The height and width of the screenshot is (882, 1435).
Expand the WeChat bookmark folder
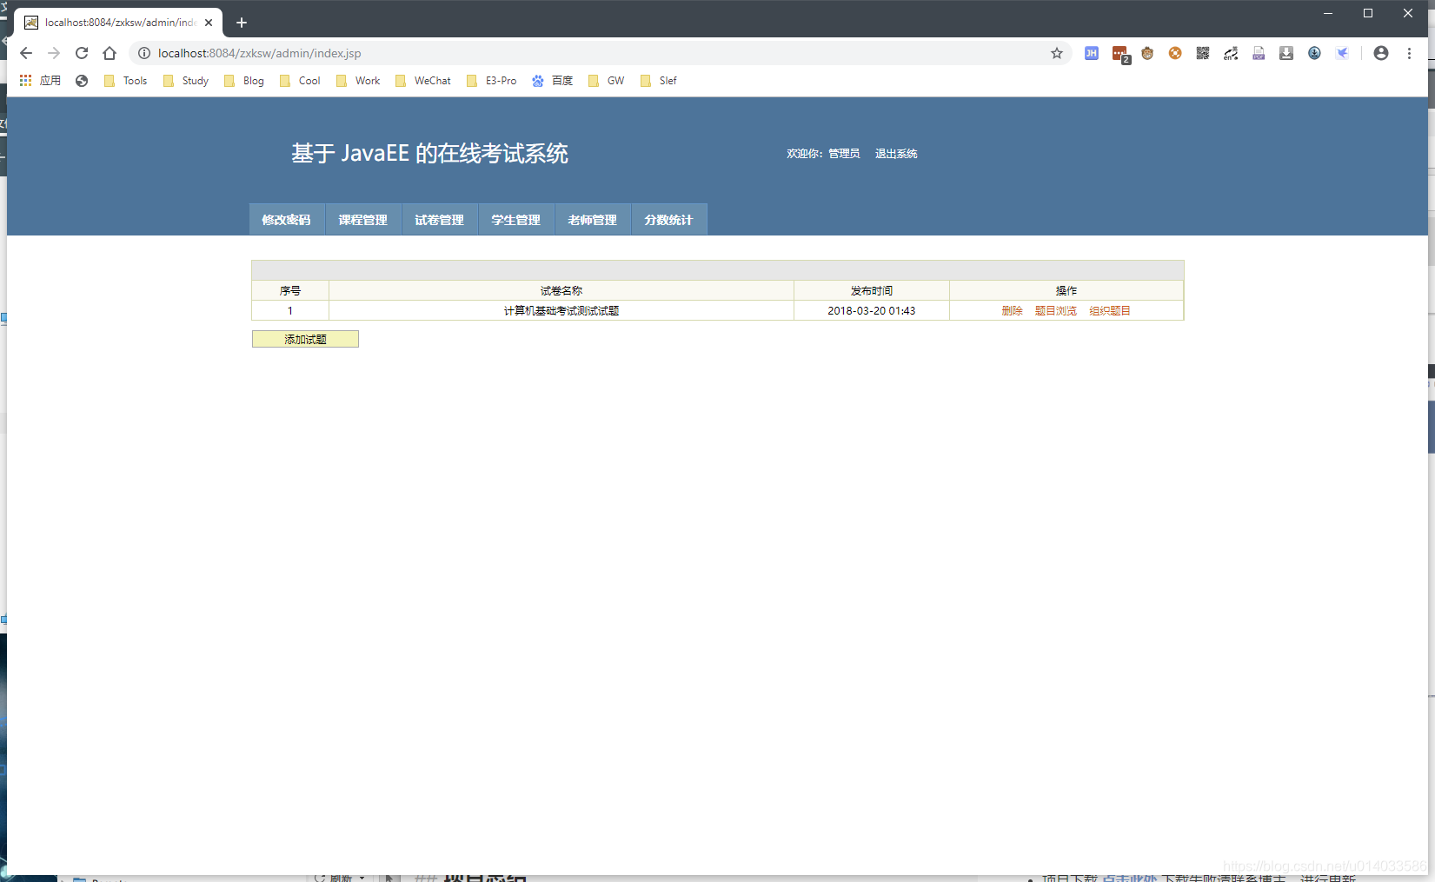[423, 81]
